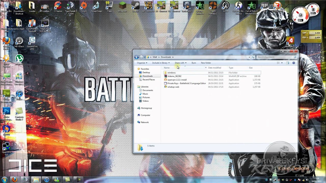Select the HD VDeck desktop icon
Screen dimensions: 326x183
click(19, 42)
